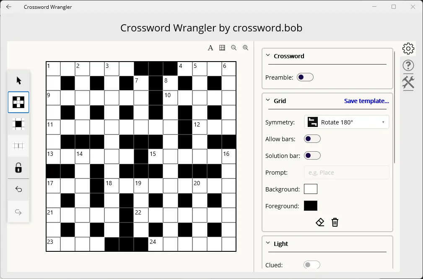Click the Background white color swatch

coord(311,189)
